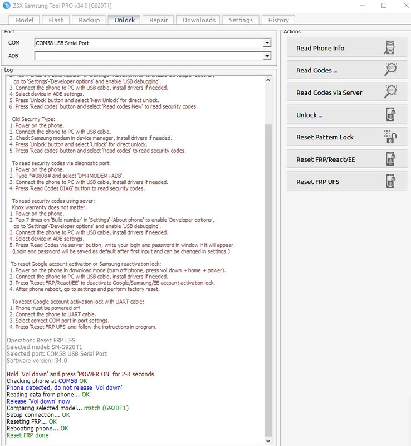Viewport: 411px width, 446px height.
Task: Click the Read Codes ... label
Action: coord(317,70)
